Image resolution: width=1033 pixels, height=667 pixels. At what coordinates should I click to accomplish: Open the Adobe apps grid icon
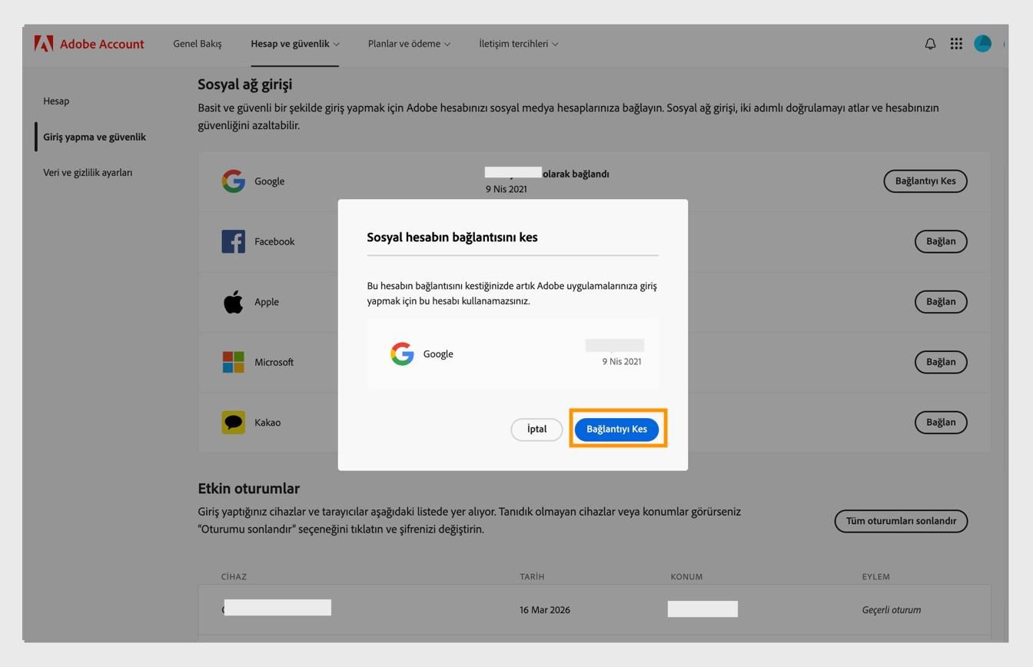pos(956,44)
